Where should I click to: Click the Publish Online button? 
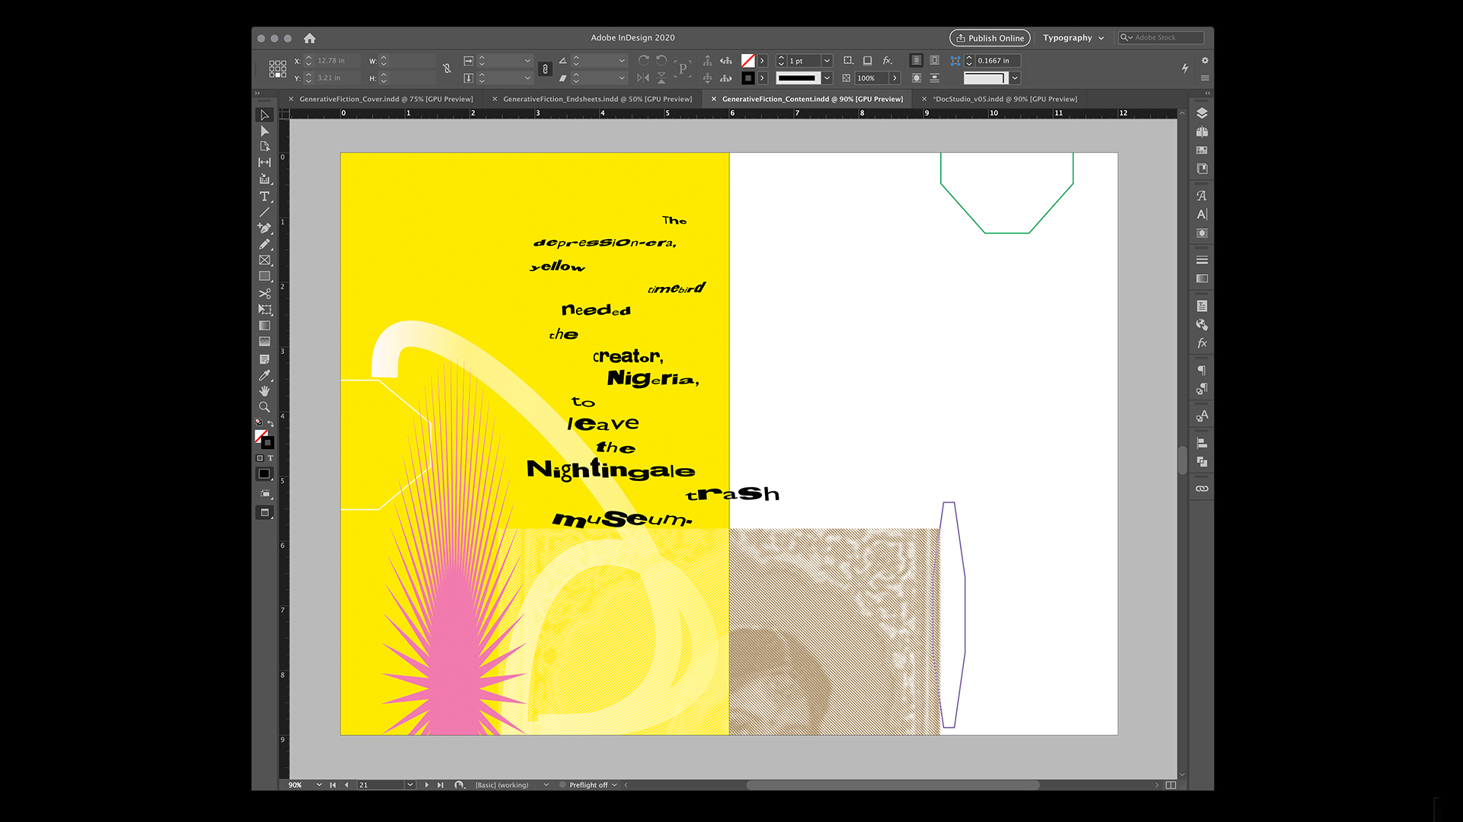[989, 38]
